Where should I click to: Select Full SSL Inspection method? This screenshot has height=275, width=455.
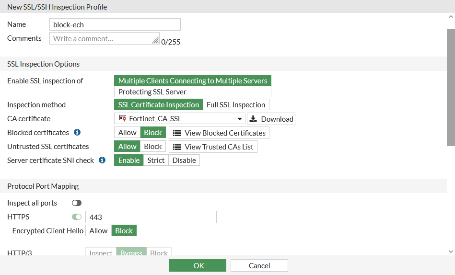235,104
